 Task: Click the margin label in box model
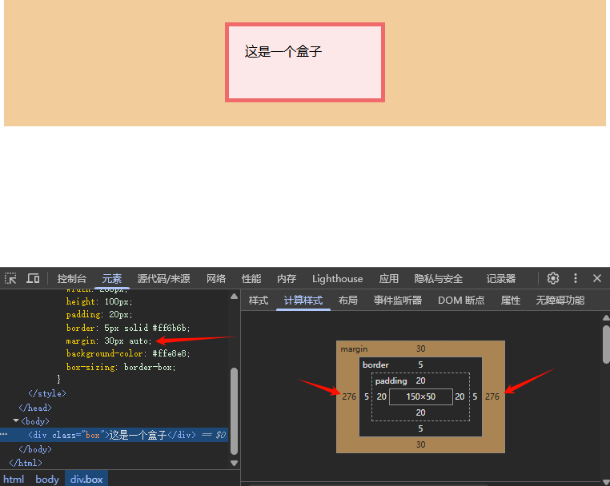point(354,349)
